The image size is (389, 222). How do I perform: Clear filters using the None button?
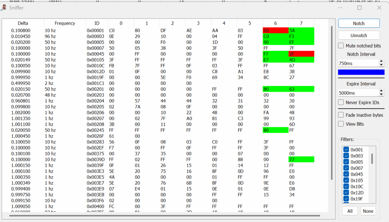[x=368, y=211]
